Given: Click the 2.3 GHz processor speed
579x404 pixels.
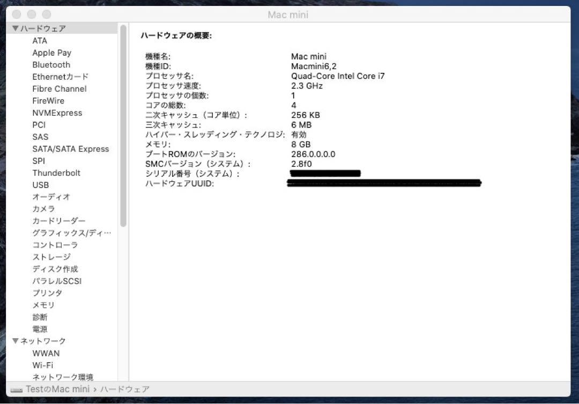Looking at the screenshot, I should (x=307, y=86).
